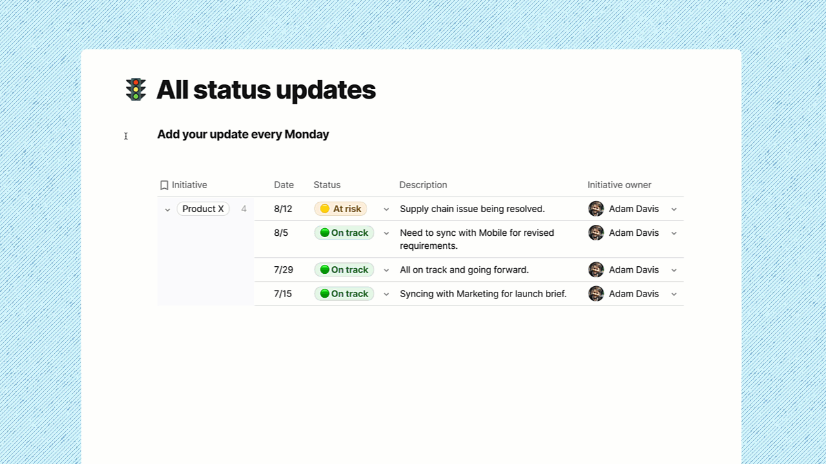826x464 pixels.
Task: Click the bookmark icon beside Initiative header
Action: [x=164, y=186]
